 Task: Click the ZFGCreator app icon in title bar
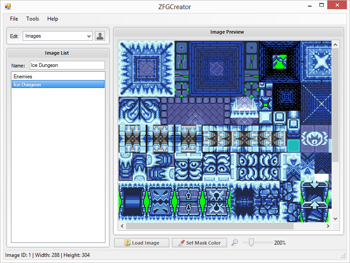[x=8, y=7]
